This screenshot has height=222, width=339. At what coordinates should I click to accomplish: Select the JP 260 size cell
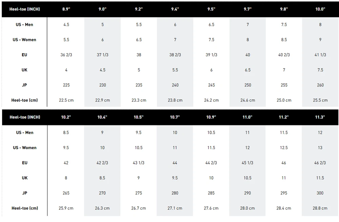320,85
